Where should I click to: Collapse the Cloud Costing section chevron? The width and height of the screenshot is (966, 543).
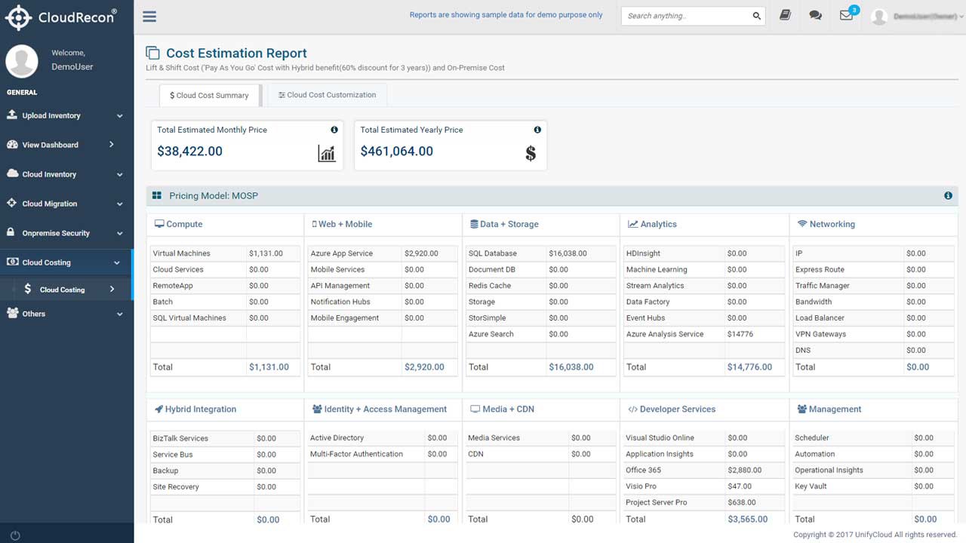tap(117, 262)
